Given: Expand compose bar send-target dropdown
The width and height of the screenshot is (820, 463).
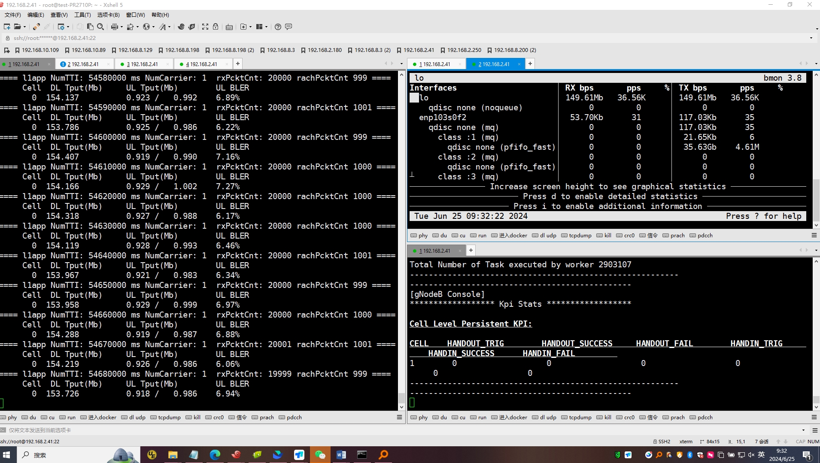Looking at the screenshot, I should (803, 430).
